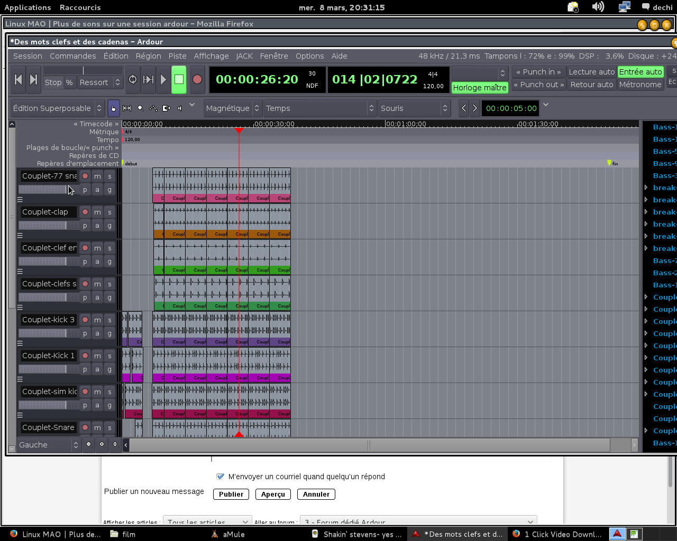The width and height of the screenshot is (677, 541).
Task: Select the audition speaker tool
Action: click(x=180, y=108)
